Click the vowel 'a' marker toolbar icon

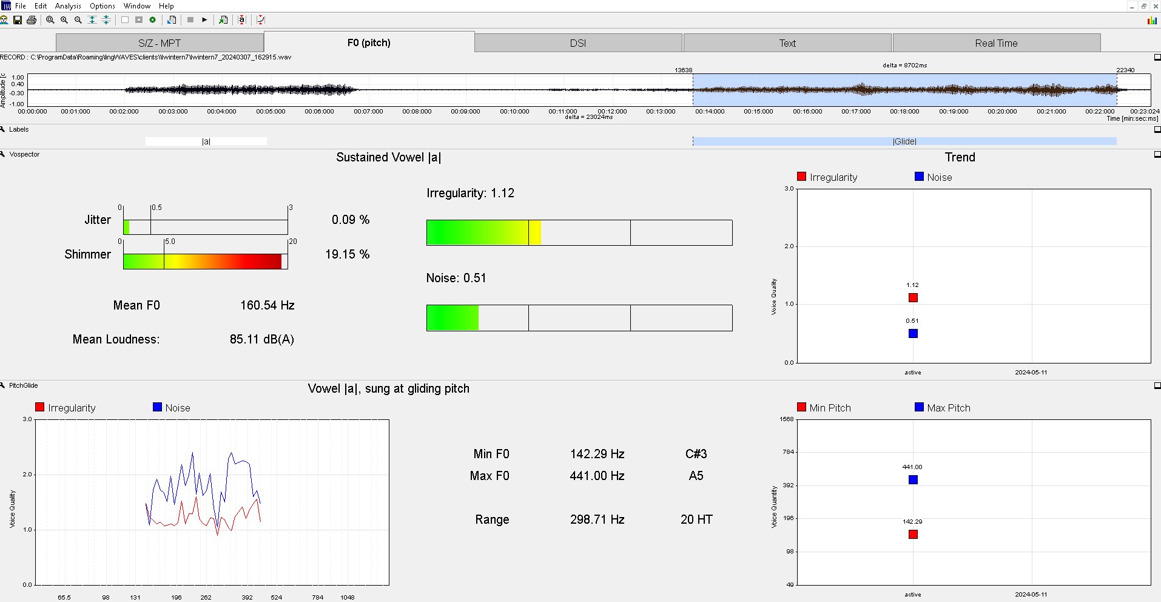(x=242, y=20)
